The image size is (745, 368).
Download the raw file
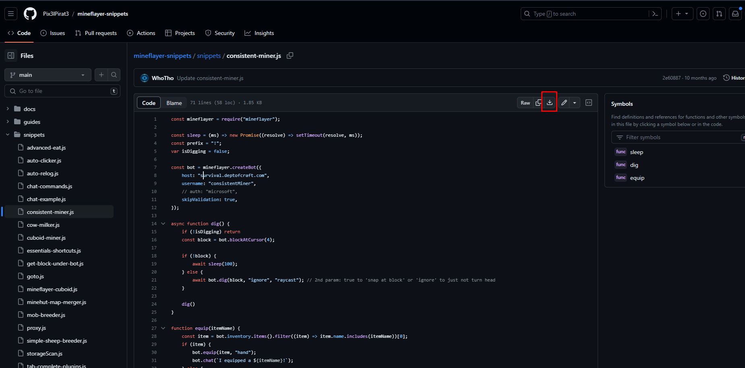(x=549, y=103)
